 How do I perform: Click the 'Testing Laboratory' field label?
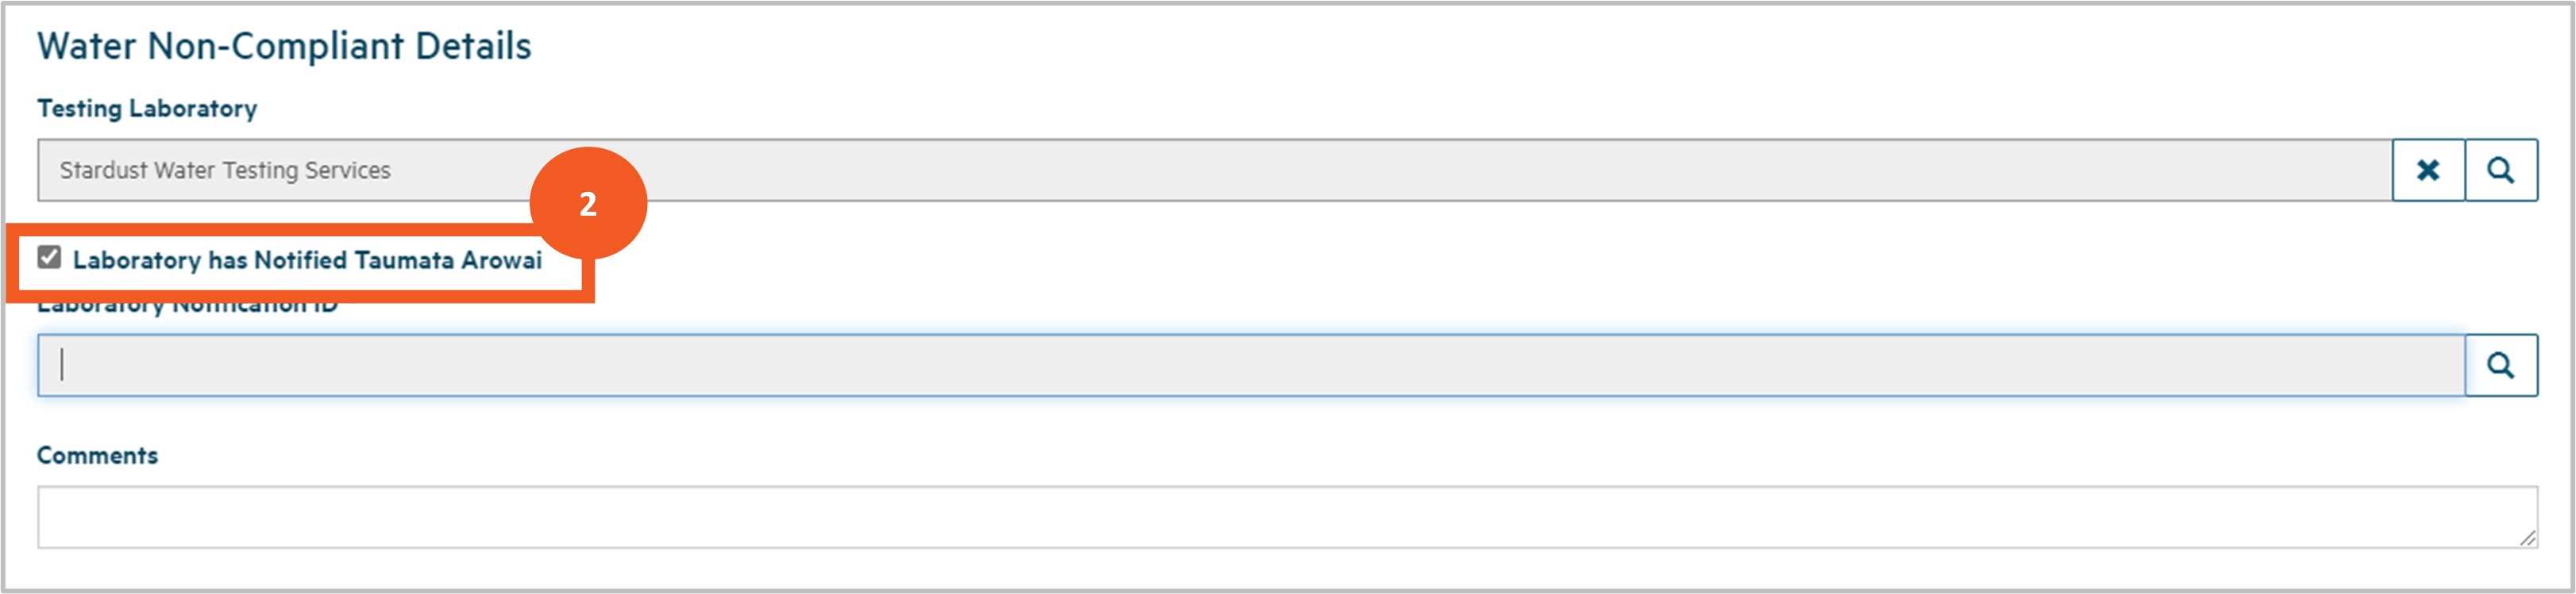coord(147,108)
